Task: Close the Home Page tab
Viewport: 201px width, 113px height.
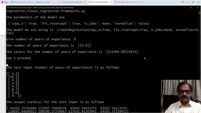Action: pyautogui.click(x=137, y=2)
